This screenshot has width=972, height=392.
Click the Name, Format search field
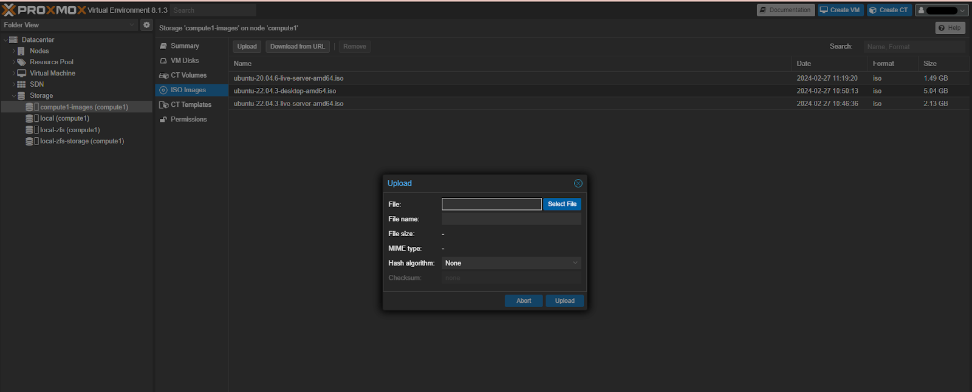click(914, 47)
